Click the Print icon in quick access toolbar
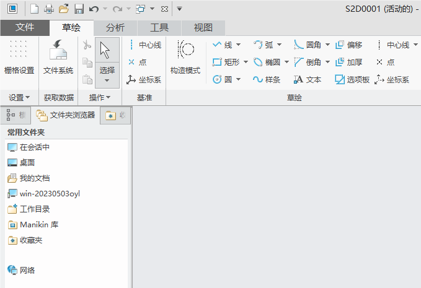Image resolution: width=421 pixels, height=288 pixels. pyautogui.click(x=49, y=9)
